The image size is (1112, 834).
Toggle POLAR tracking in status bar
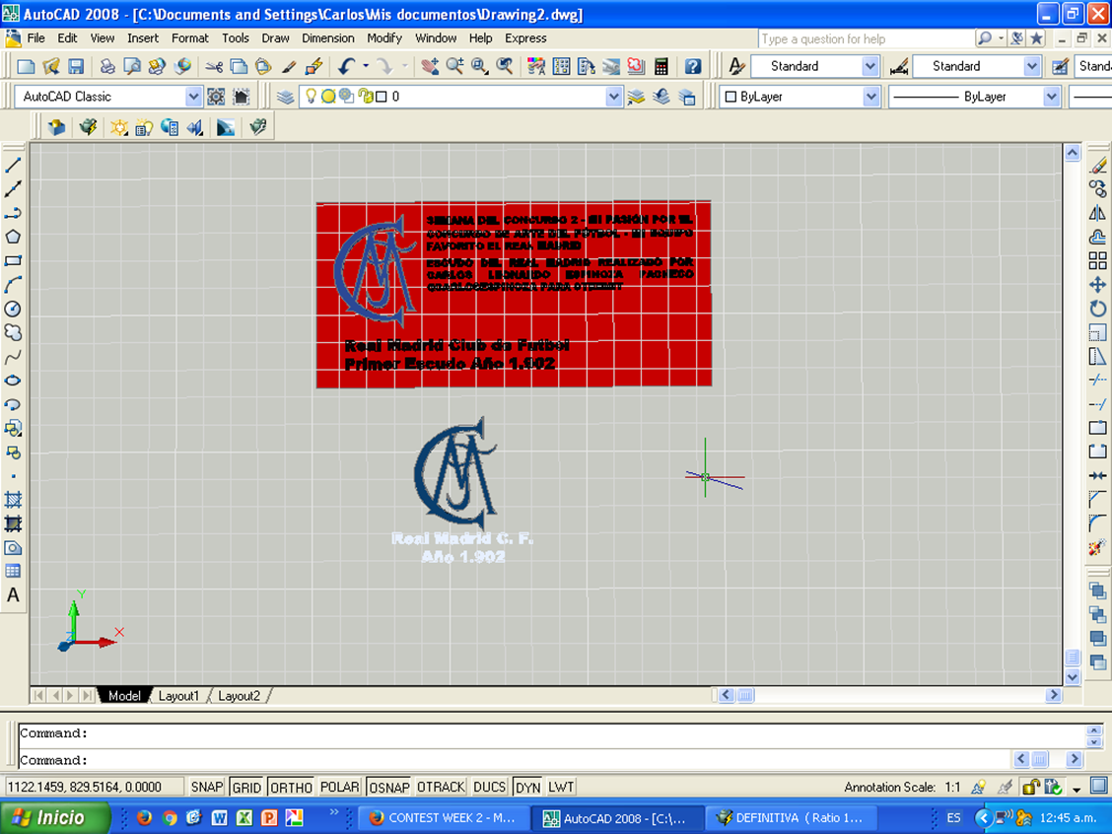click(340, 787)
